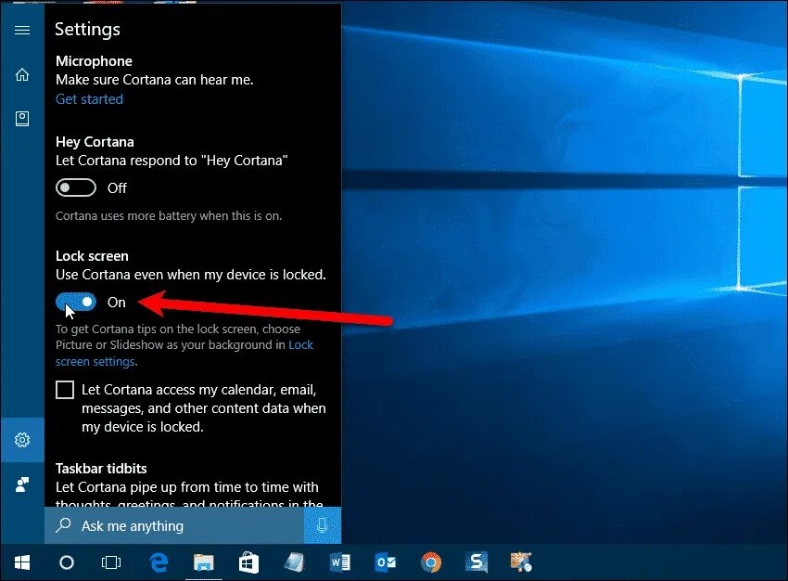Launch Outlook from taskbar
This screenshot has height=581, width=788.
(x=386, y=562)
